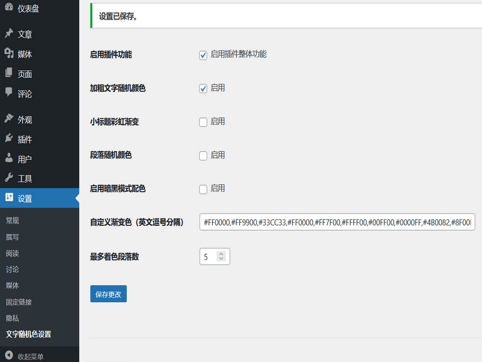Click the 启用暗黑模式配色 row heading
Image resolution: width=482 pixels, height=362 pixels.
click(x=118, y=189)
